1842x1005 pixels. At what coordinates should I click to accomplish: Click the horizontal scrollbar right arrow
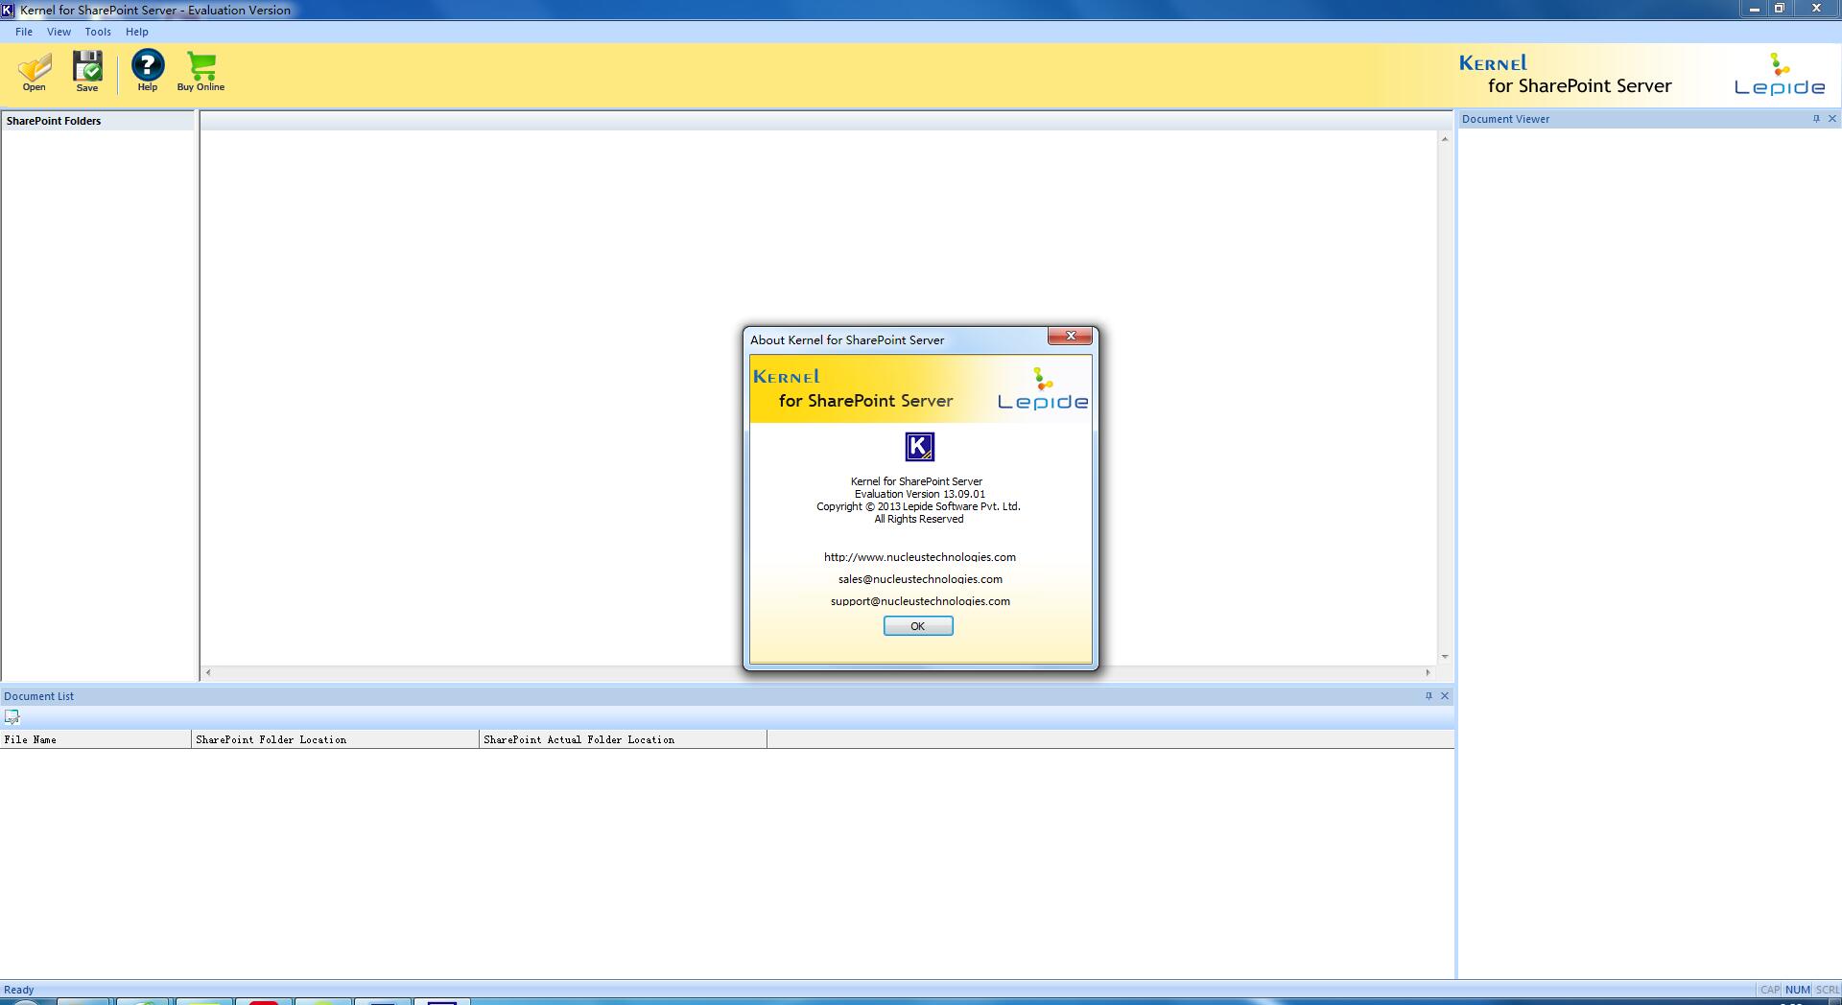[1428, 673]
